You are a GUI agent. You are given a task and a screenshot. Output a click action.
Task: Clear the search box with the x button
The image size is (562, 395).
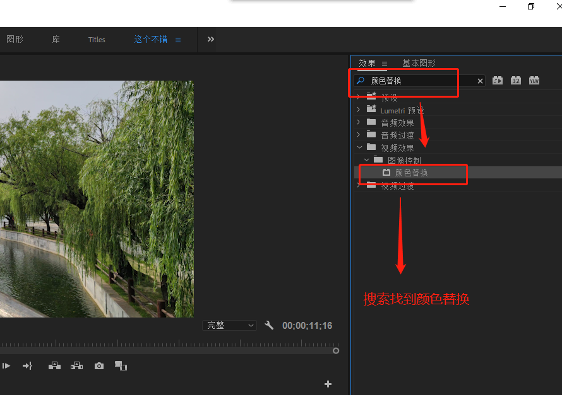click(479, 81)
